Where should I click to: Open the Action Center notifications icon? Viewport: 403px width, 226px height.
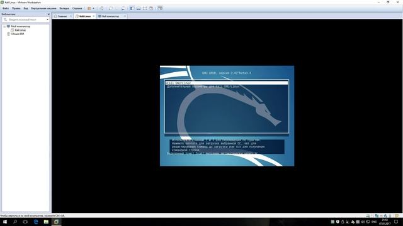click(396, 222)
